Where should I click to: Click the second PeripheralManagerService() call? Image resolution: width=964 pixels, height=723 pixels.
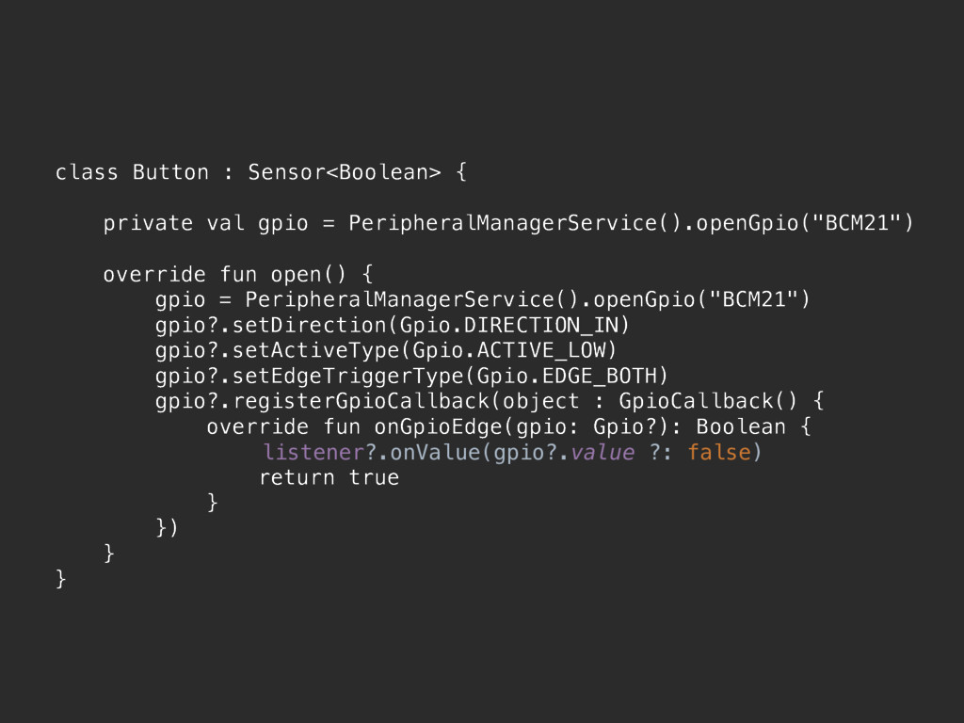[412, 299]
